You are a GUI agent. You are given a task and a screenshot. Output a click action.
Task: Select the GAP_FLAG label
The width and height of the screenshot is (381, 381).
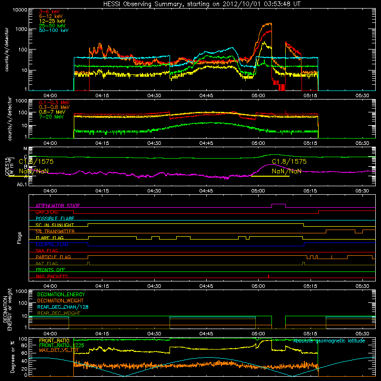pos(47,212)
